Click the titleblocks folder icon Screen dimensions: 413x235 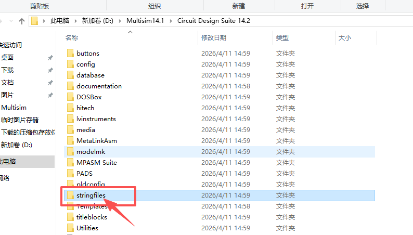tap(70, 217)
